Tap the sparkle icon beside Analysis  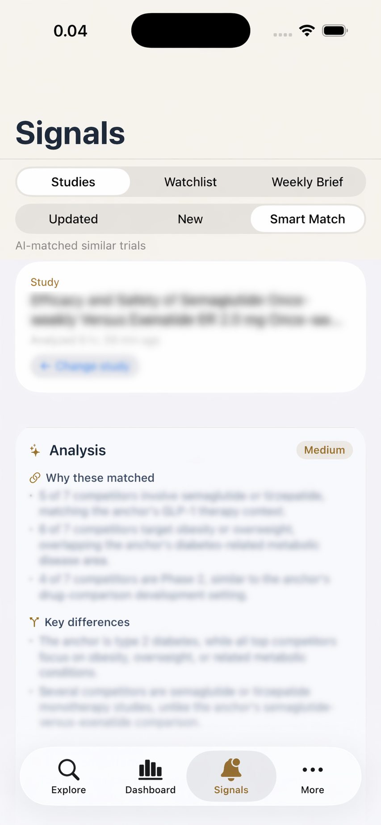coord(35,450)
